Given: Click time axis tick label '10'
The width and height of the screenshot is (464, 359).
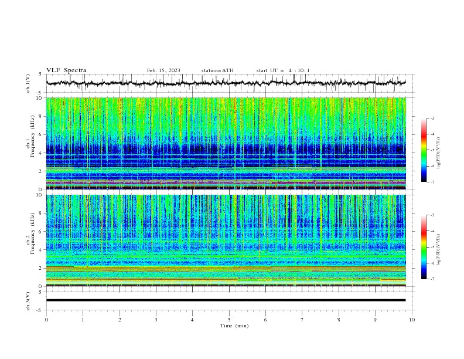Looking at the screenshot, I should coord(412,320).
